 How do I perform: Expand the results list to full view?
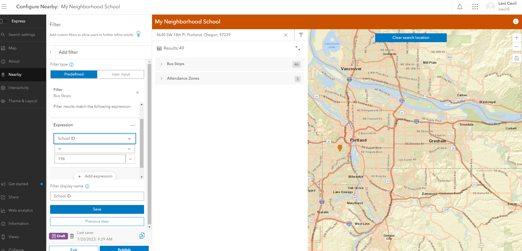click(298, 48)
